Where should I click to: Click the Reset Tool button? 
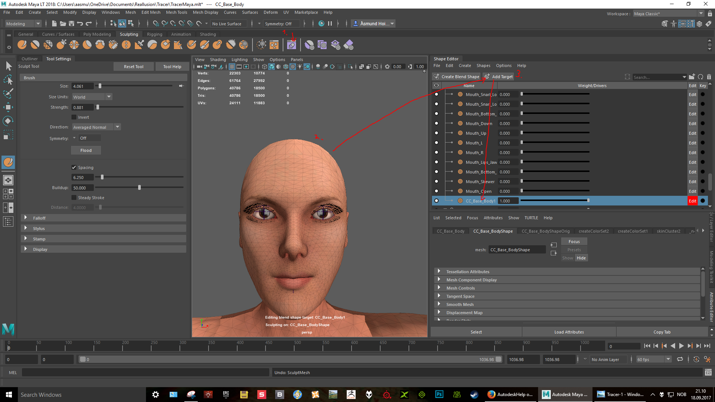click(134, 67)
